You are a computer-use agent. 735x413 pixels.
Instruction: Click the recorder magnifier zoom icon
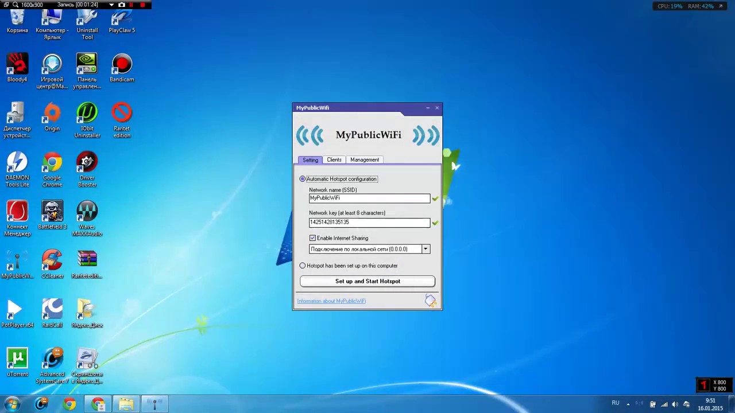[x=16, y=5]
